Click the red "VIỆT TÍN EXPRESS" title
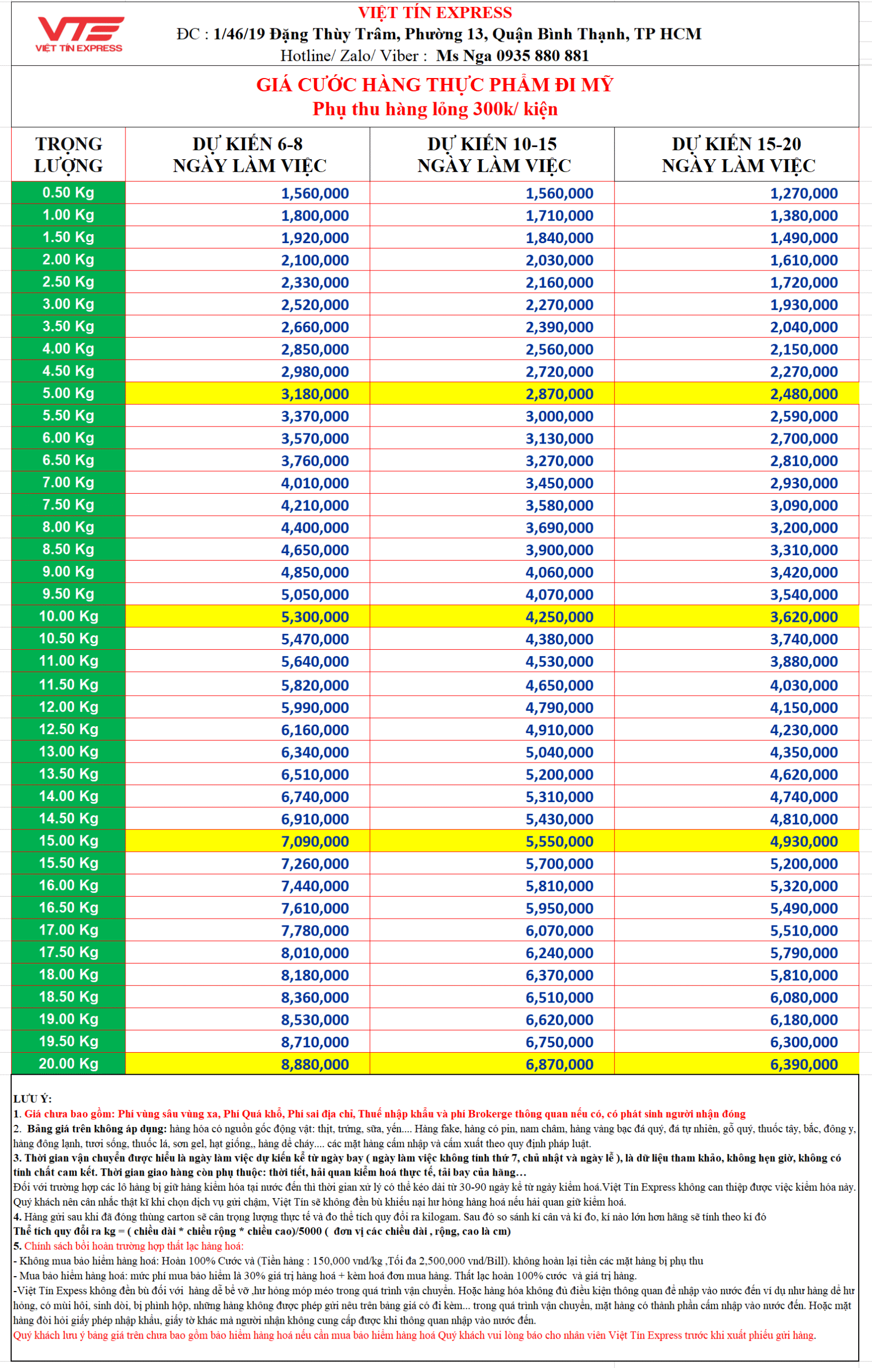872x1368 pixels. point(434,12)
